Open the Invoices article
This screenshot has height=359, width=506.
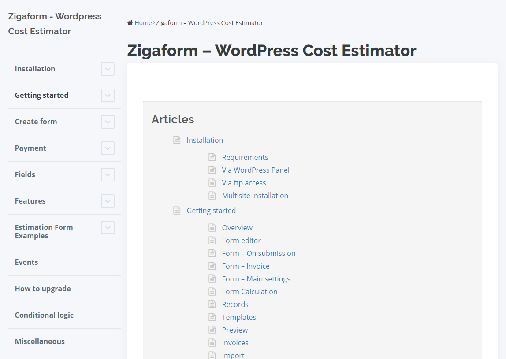pyautogui.click(x=235, y=343)
